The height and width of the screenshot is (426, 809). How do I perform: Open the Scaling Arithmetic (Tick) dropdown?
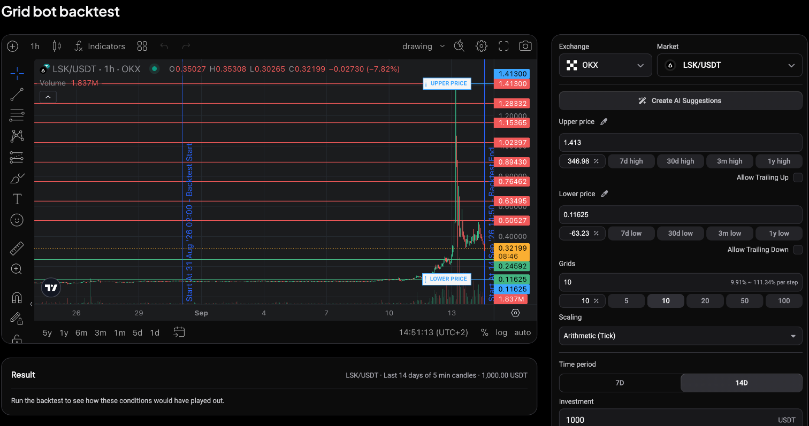pyautogui.click(x=681, y=336)
